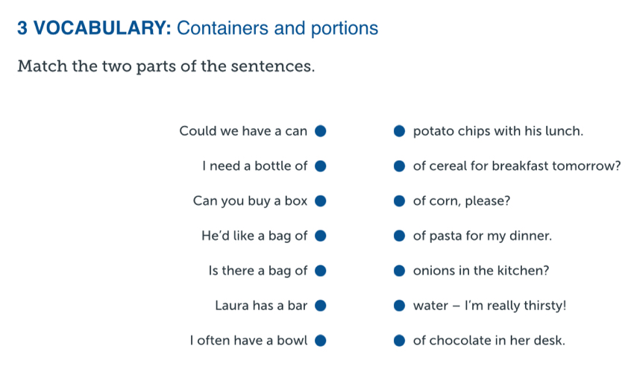
Task: Select the text 'Laura has a bar'
Action: [261, 306]
